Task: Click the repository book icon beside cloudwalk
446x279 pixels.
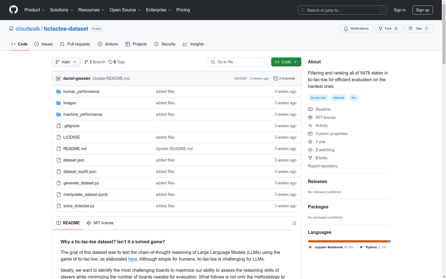Action: tap(11, 29)
